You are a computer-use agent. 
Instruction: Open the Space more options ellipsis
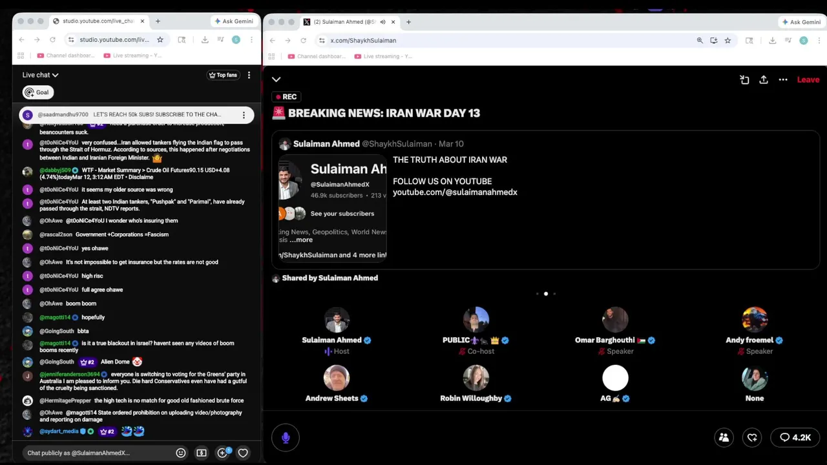(x=783, y=79)
